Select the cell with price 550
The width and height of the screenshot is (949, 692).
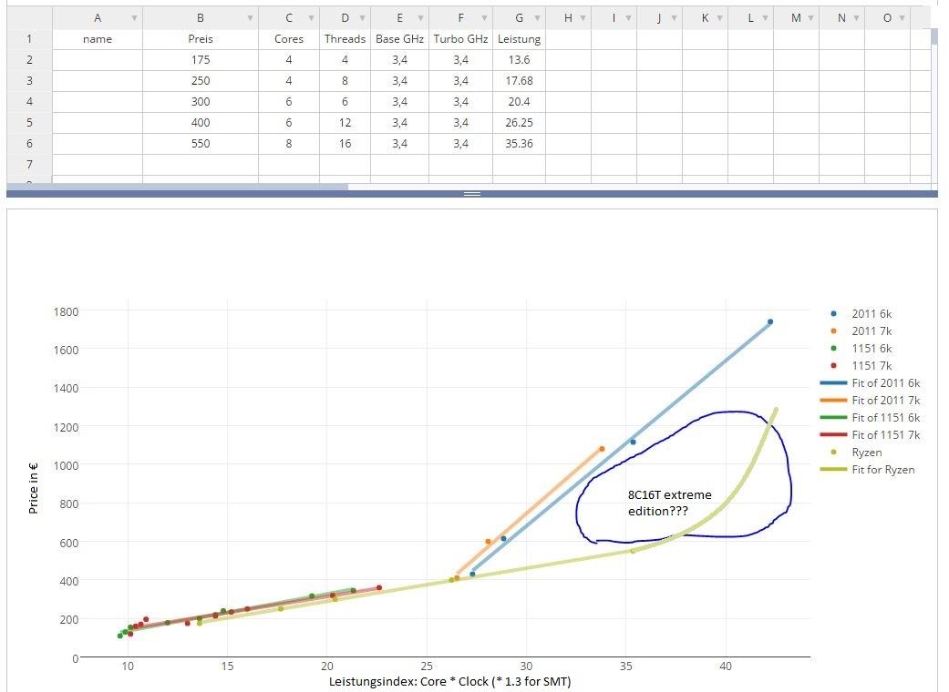[x=201, y=144]
